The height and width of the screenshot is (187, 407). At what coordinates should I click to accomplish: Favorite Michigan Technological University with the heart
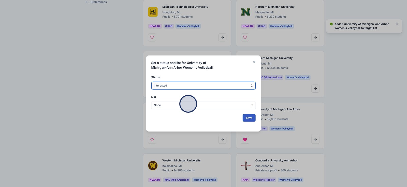click(152, 37)
